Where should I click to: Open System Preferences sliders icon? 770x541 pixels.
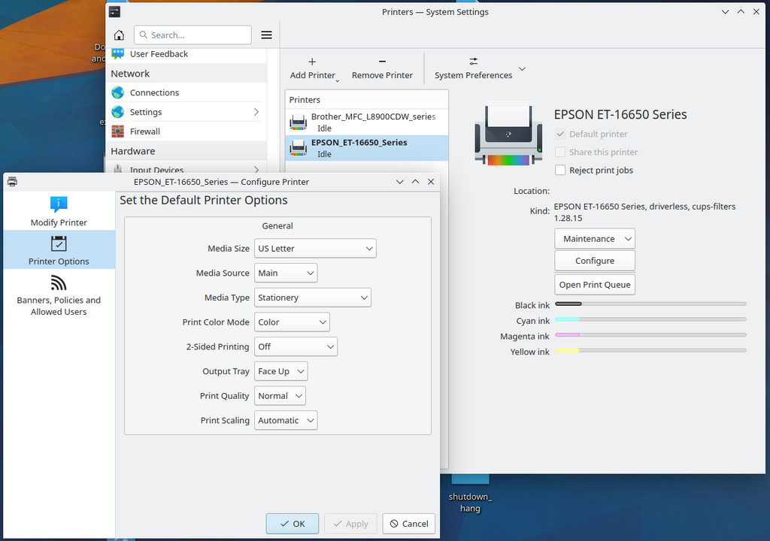click(x=474, y=62)
